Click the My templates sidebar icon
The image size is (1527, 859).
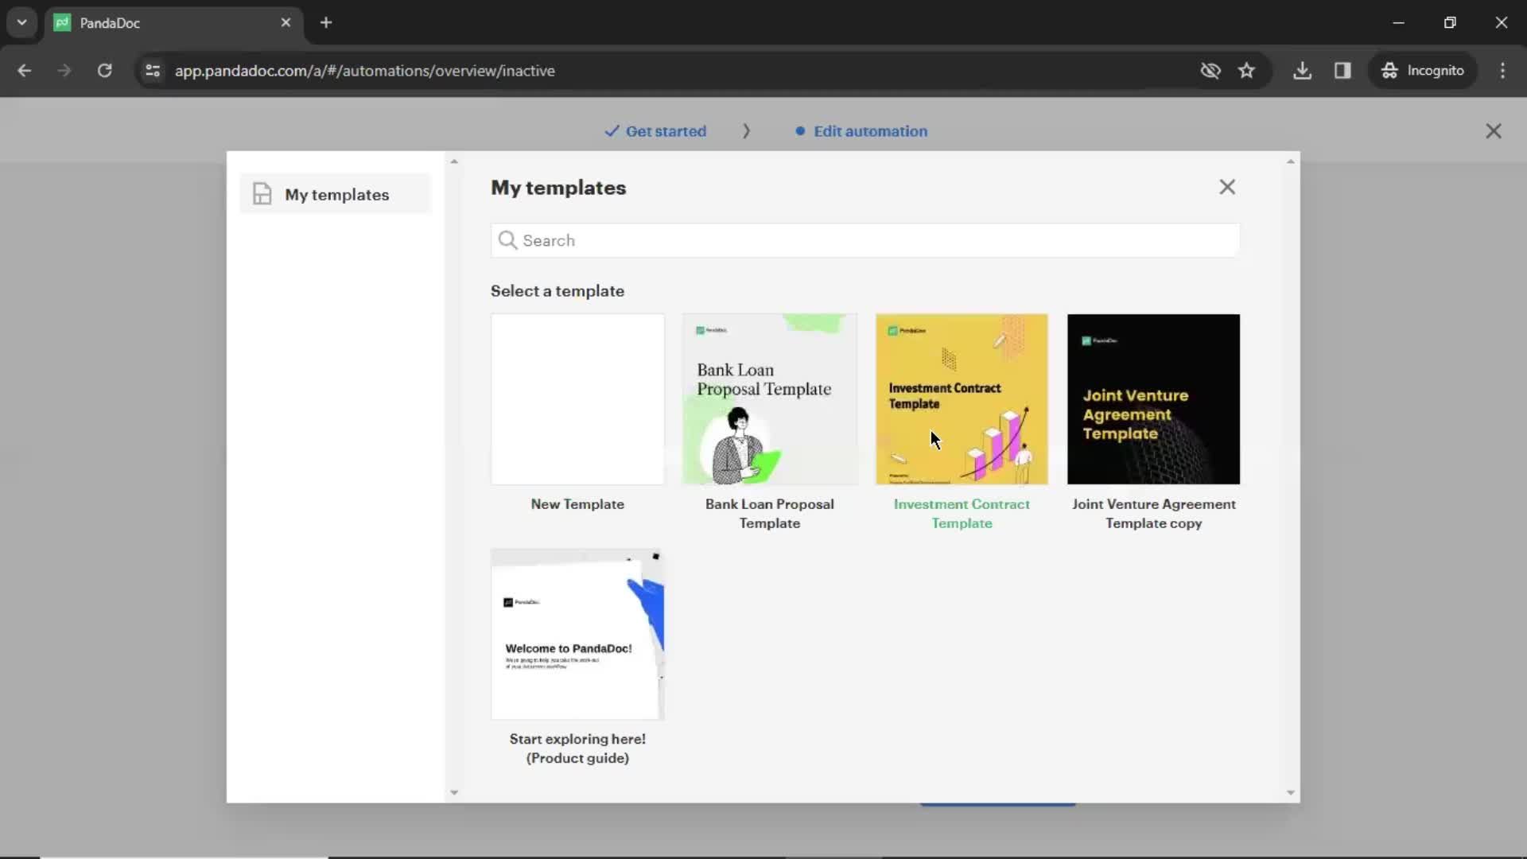coord(263,194)
